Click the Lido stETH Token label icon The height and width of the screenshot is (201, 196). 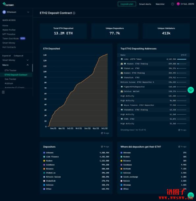pos(122,59)
